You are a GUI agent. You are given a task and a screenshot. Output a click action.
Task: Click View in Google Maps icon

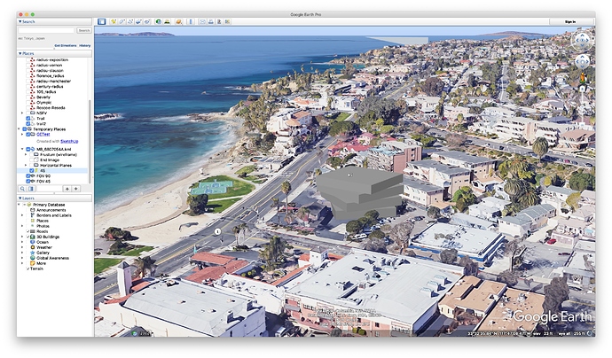coord(228,21)
